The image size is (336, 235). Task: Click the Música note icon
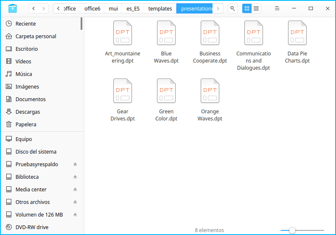(9, 74)
